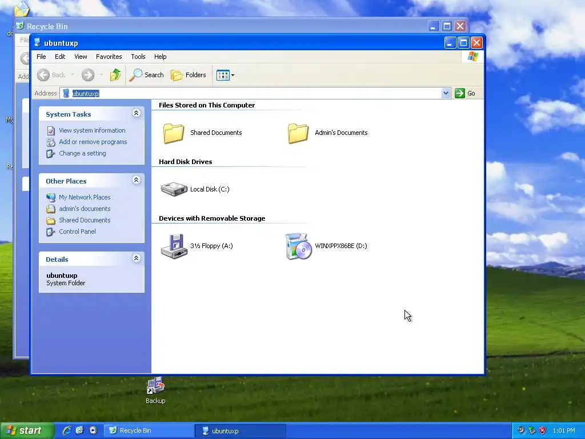Click Add or remove programs link
585x439 pixels.
pos(93,142)
